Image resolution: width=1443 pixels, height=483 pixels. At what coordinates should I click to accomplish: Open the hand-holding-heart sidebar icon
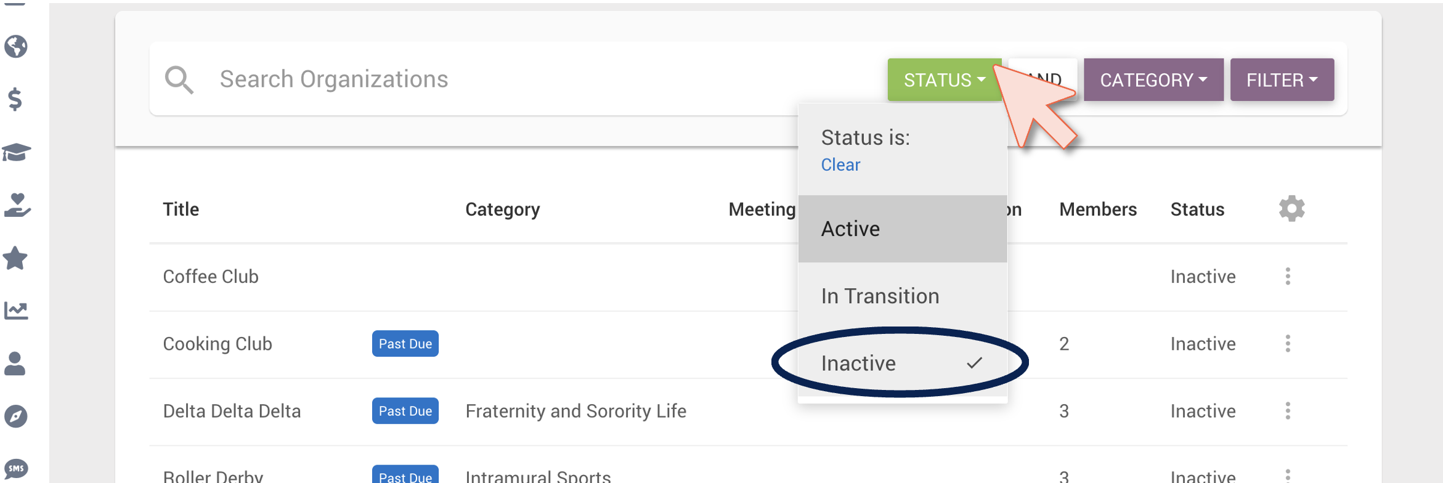pyautogui.click(x=17, y=205)
